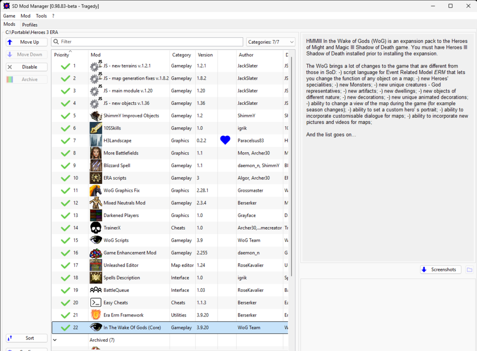Click the JS - main module gear icon
The image size is (477, 351).
click(96, 91)
